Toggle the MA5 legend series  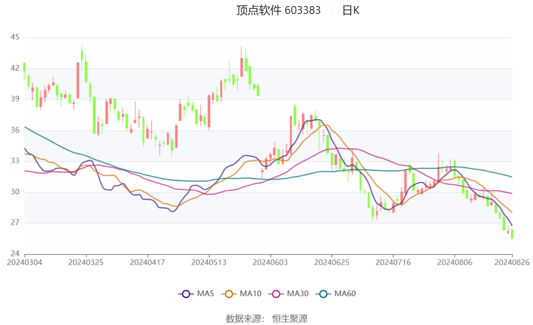click(196, 294)
